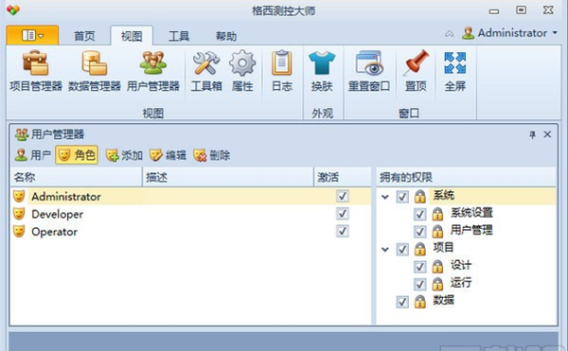Collapse the ribbon with the up arrow
The height and width of the screenshot is (351, 568).
[x=449, y=34]
